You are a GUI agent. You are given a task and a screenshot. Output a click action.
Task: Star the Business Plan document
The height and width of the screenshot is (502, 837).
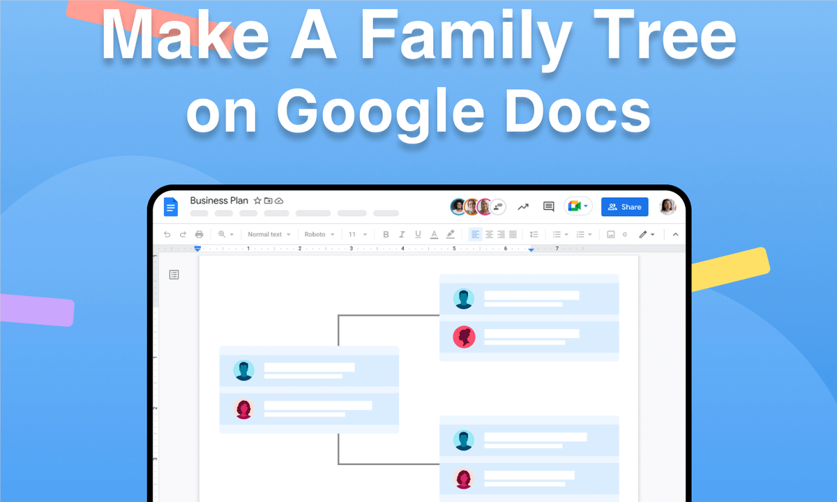point(257,201)
